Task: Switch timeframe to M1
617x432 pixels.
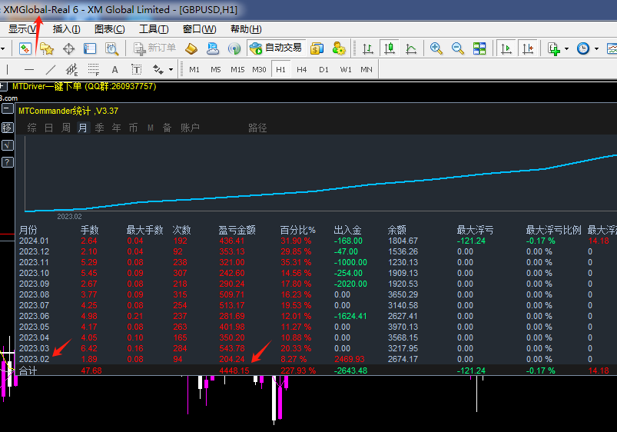Action: (x=194, y=70)
